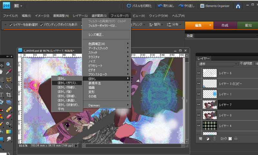Select the Eraser tool
This screenshot has height=155, width=258.
tap(9, 117)
